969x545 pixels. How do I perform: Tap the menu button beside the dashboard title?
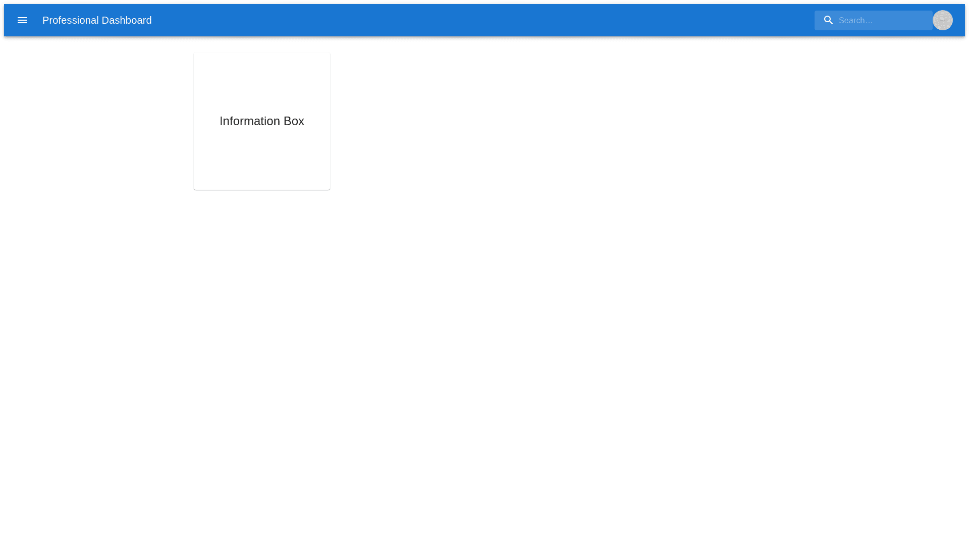click(22, 20)
